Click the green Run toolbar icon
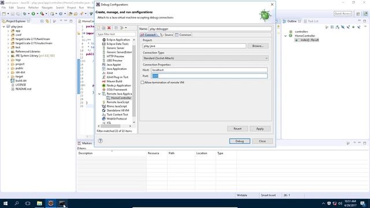 coord(34,14)
